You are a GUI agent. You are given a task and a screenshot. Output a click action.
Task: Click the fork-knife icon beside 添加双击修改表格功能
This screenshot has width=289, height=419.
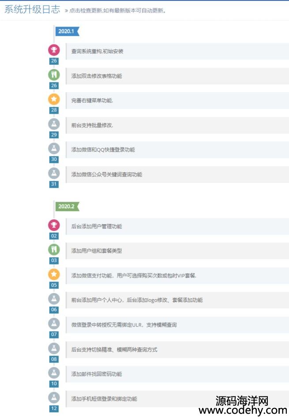[x=54, y=74]
